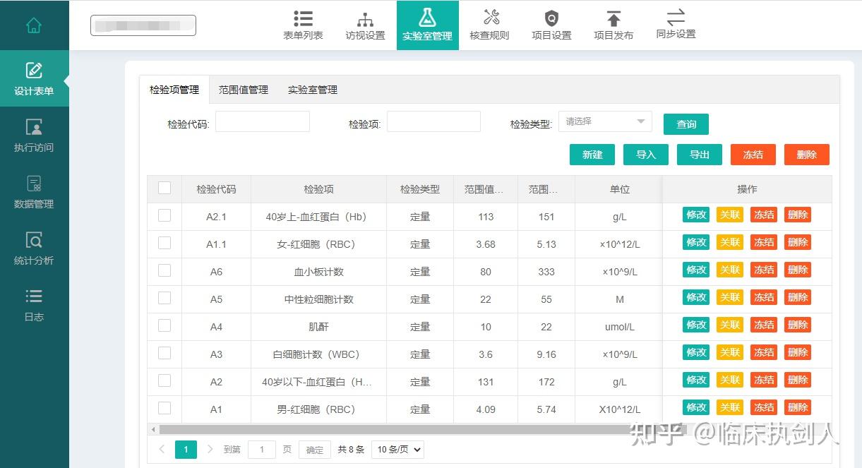Screen dimensions: 862x468
Task: Open the 10条/页 page size dropdown
Action: [x=397, y=449]
